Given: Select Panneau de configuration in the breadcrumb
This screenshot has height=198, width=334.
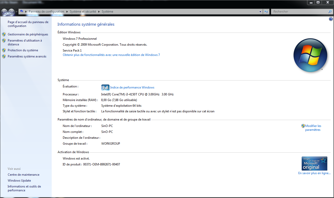Looking at the screenshot, I should pyautogui.click(x=46, y=12).
